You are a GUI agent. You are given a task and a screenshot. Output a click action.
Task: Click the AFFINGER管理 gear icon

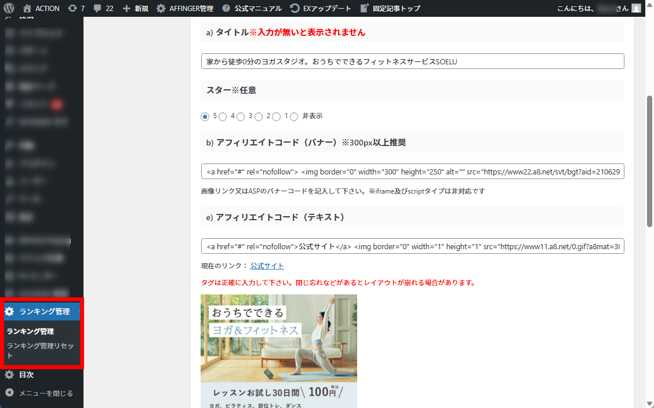coord(161,8)
